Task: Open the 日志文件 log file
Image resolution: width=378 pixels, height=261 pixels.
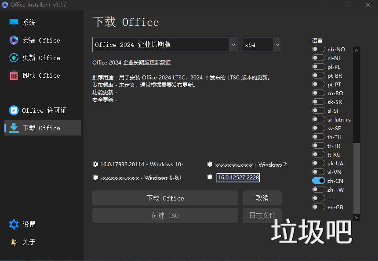Action: pos(262,215)
